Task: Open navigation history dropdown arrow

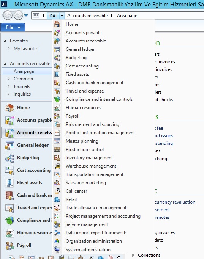Action: coord(26,16)
